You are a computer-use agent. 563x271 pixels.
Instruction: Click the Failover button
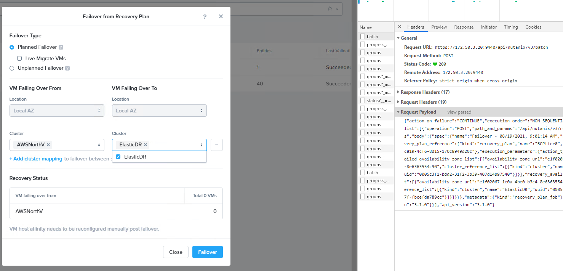pyautogui.click(x=208, y=252)
